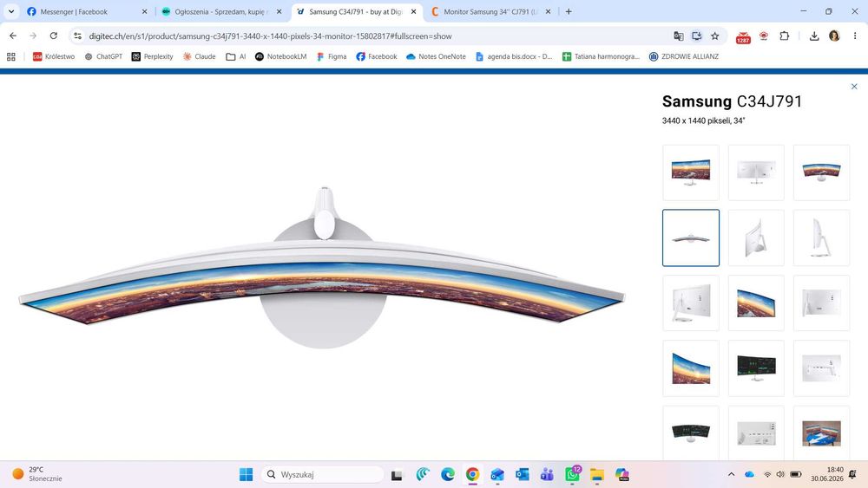Screen dimensions: 868x488
Task: Bookmark this page with the star
Action: tap(714, 36)
